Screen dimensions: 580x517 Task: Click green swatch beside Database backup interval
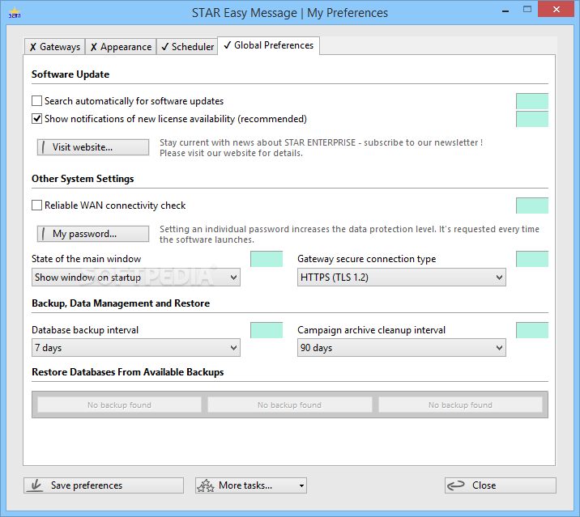click(267, 330)
